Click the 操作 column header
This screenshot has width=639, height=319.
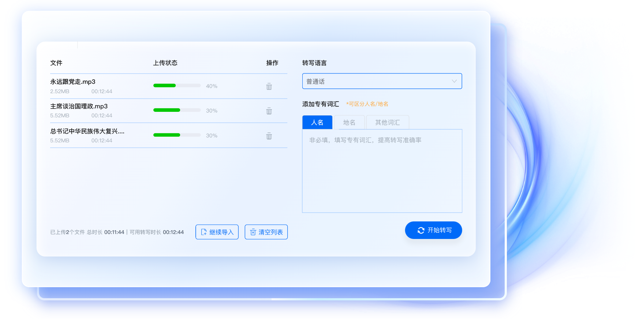pos(272,63)
